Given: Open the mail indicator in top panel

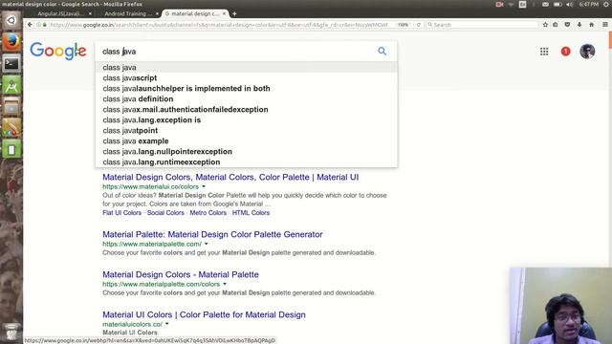Looking at the screenshot, I should [545, 4].
